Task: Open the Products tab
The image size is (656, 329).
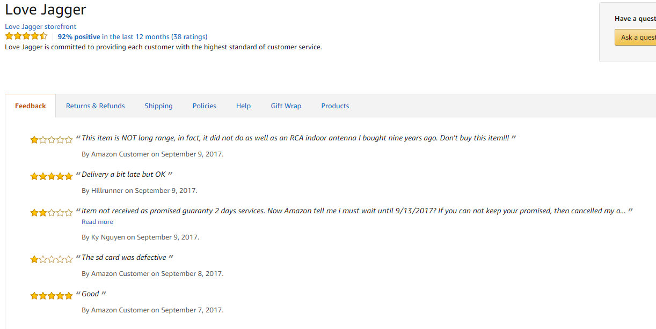Action: (335, 106)
